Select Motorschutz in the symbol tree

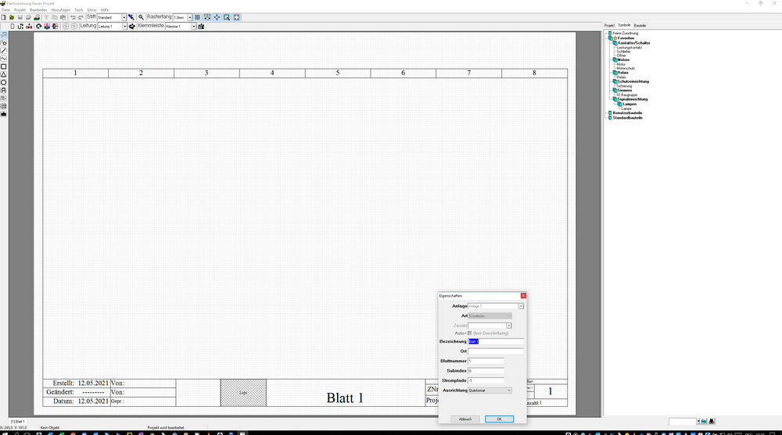[626, 68]
